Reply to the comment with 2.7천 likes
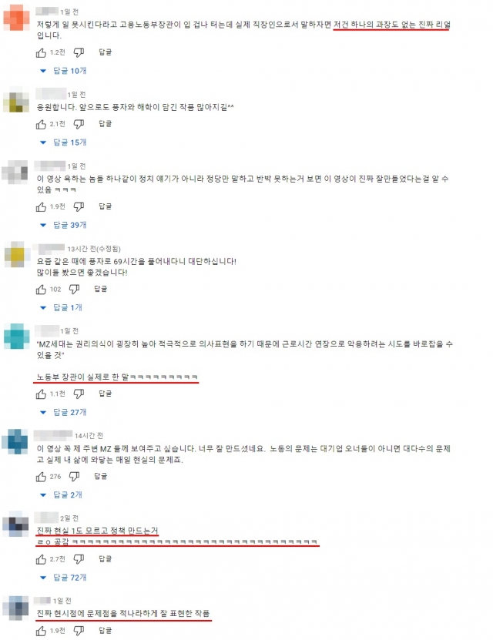 106,559
